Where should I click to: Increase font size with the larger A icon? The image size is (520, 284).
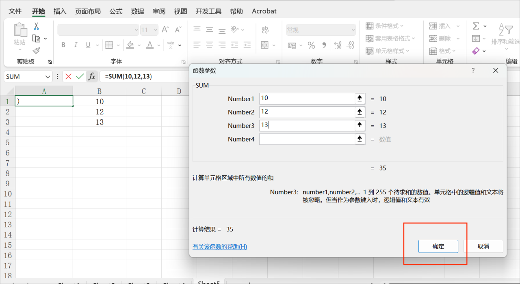tap(165, 30)
